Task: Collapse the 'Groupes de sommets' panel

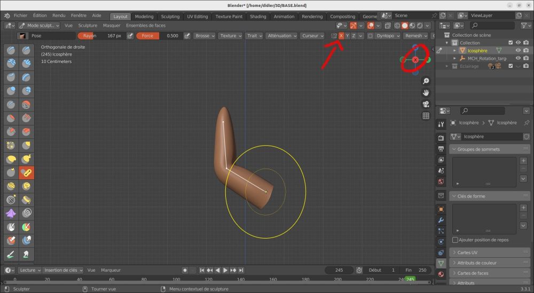Action: [x=490, y=149]
